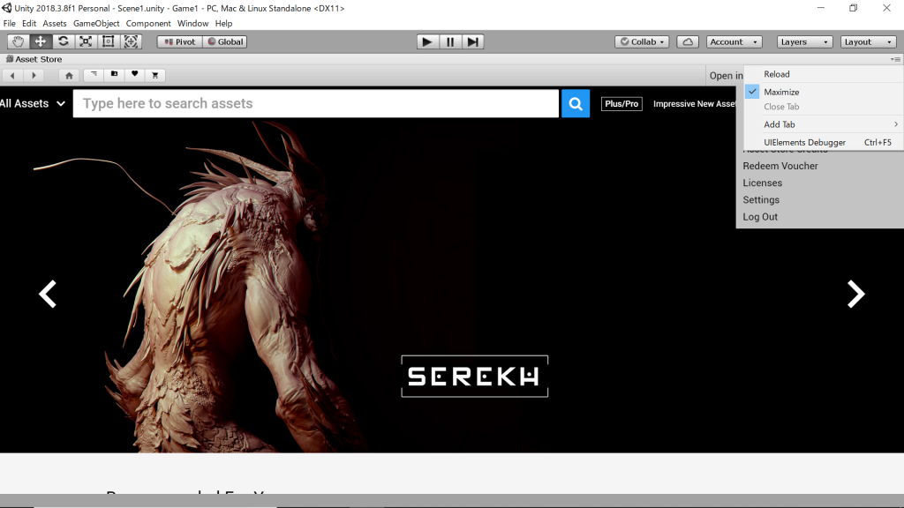Open the Window menu
The width and height of the screenshot is (904, 508).
tap(192, 24)
